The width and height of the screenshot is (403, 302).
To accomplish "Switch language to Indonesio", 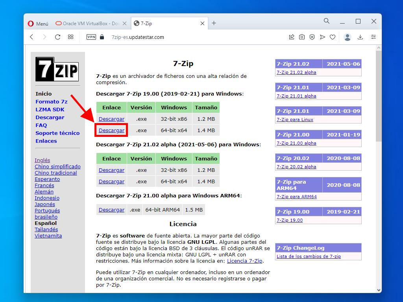I will 47,198.
